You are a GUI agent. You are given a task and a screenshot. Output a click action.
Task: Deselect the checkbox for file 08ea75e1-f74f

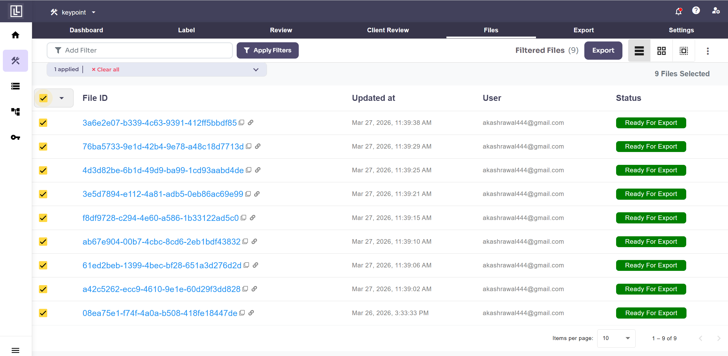tap(43, 313)
